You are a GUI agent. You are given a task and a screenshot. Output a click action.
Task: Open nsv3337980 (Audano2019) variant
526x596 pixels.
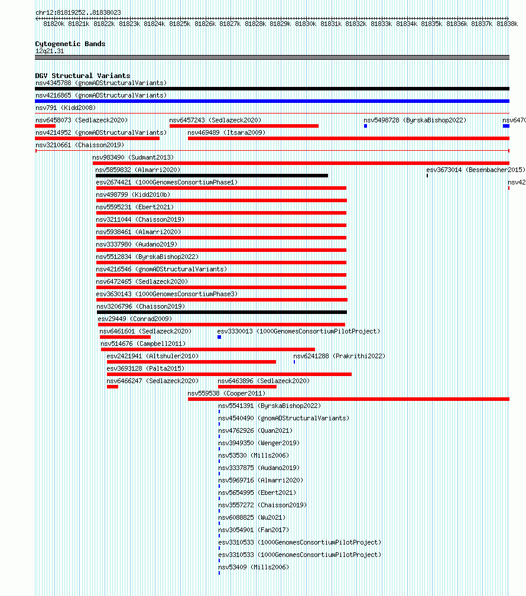click(137, 244)
